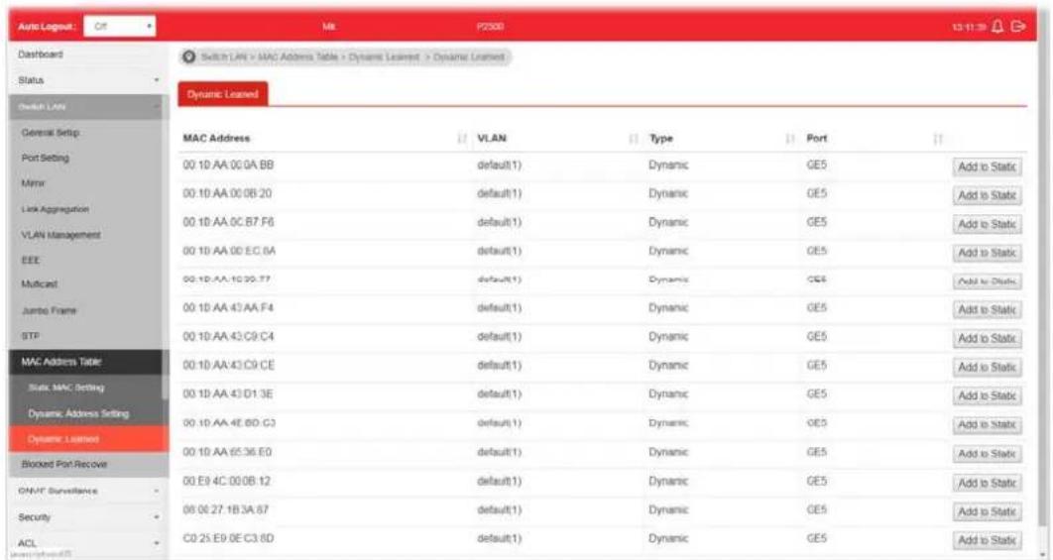Sort by VLAN column arrows

tap(634, 139)
